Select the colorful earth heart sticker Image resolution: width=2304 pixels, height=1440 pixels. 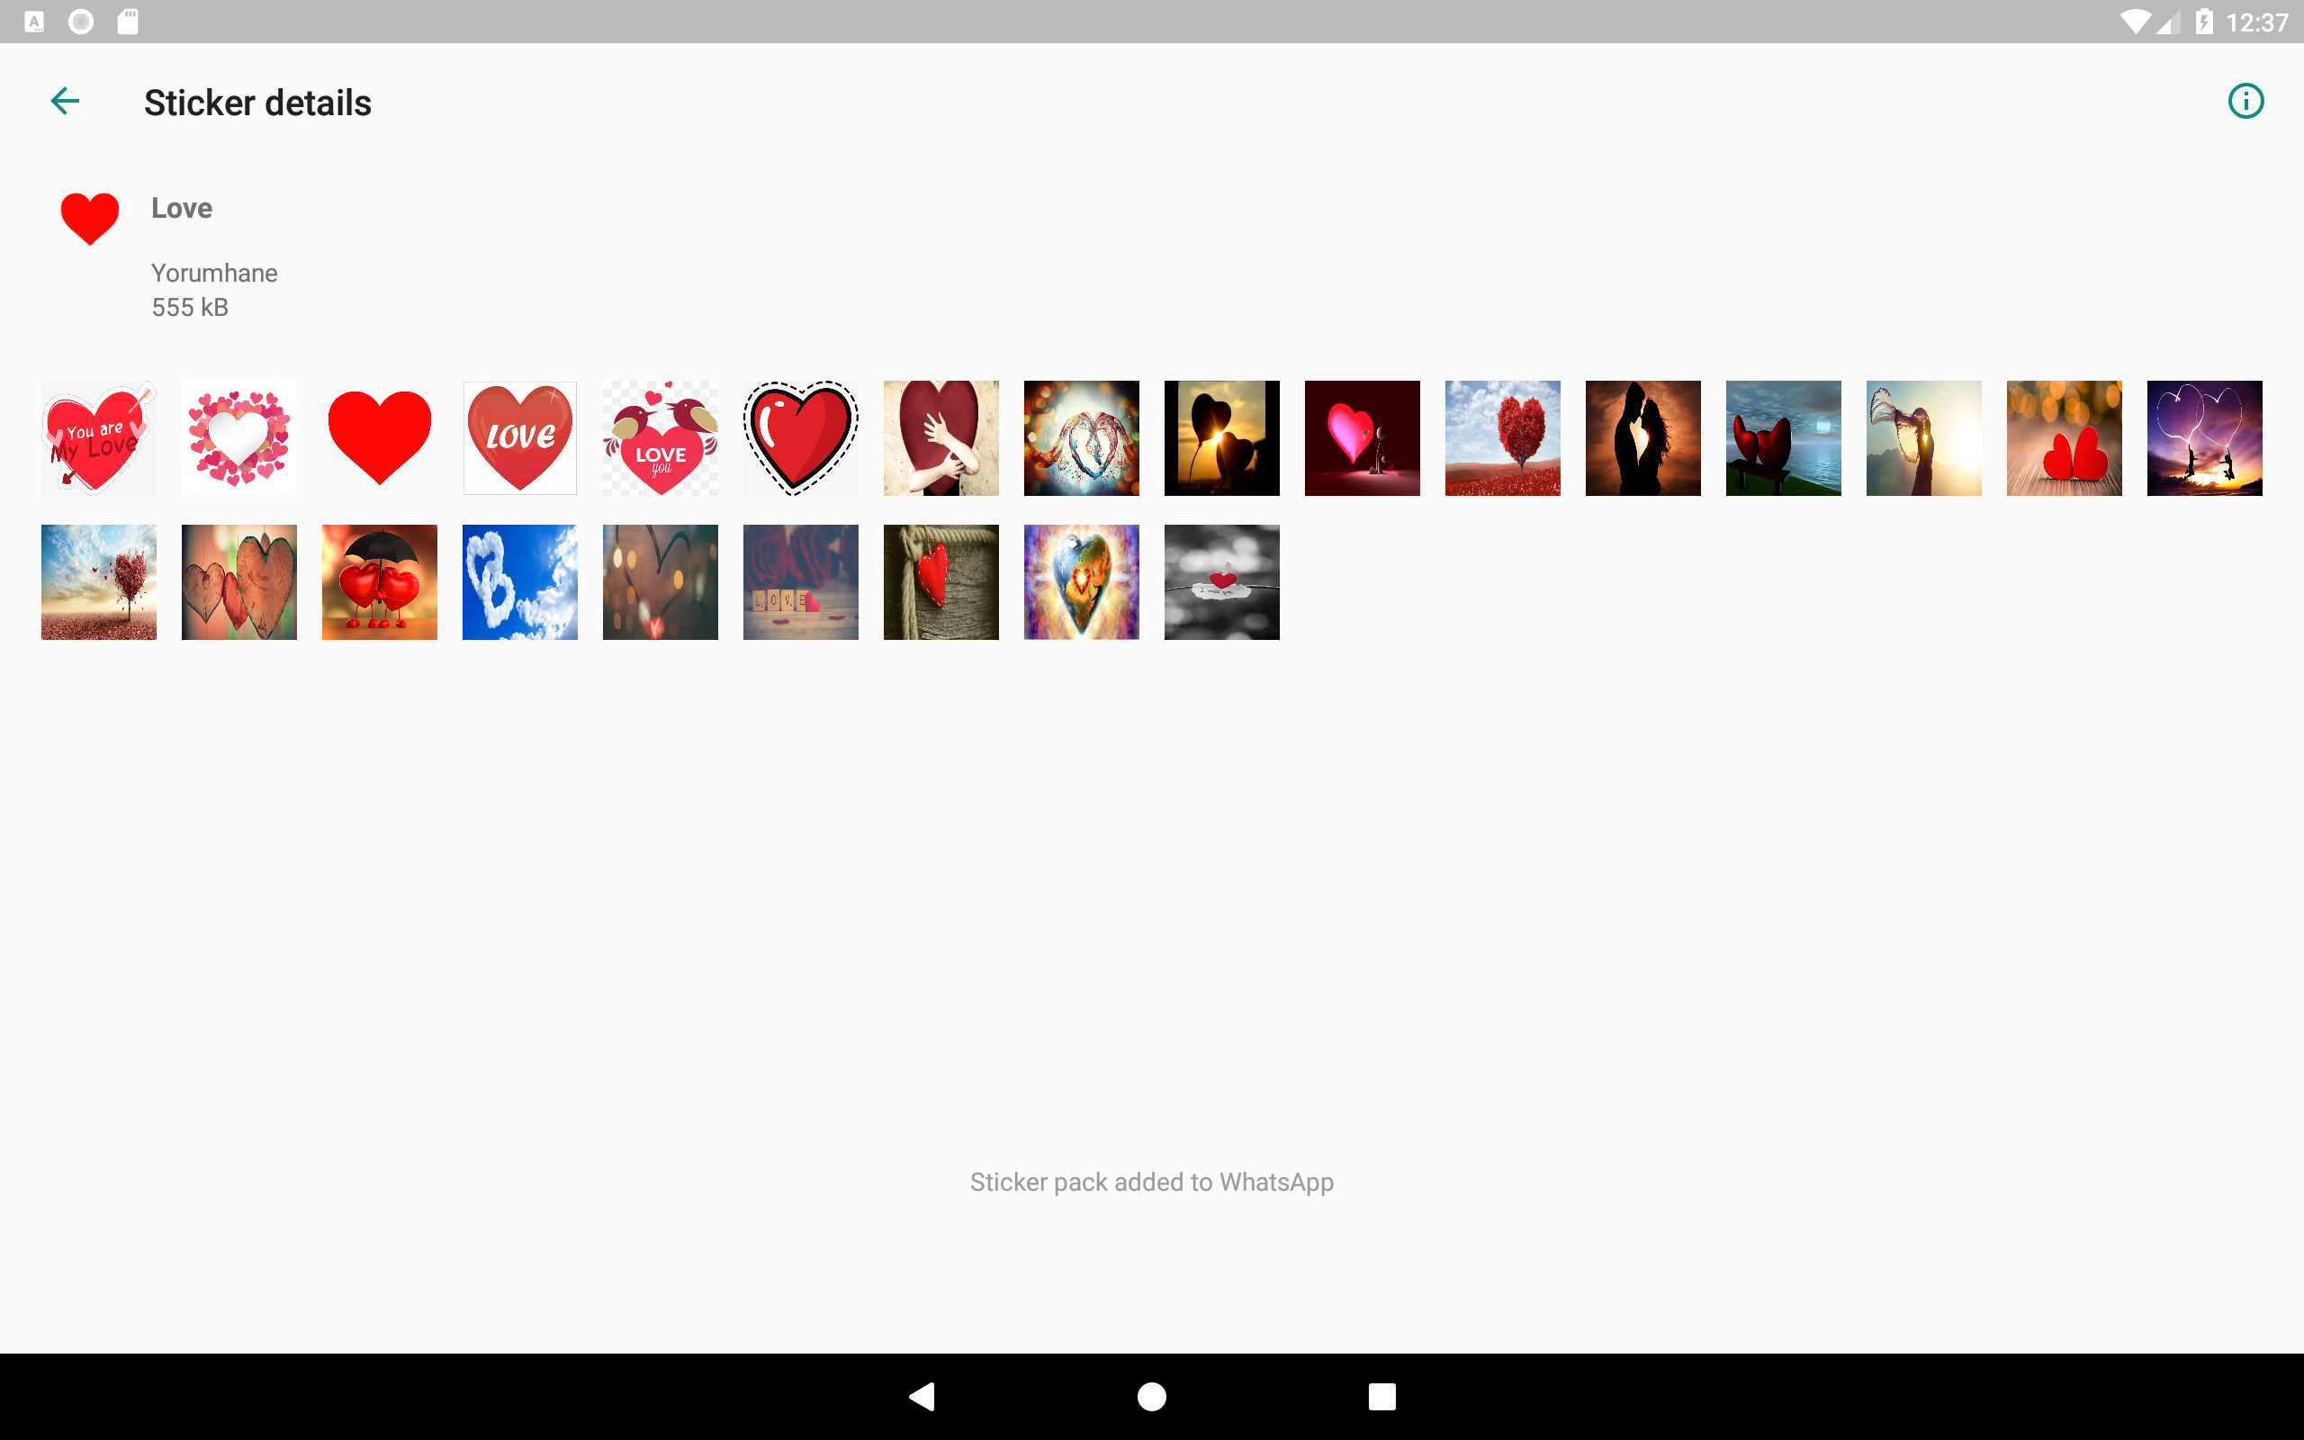pyautogui.click(x=1081, y=582)
